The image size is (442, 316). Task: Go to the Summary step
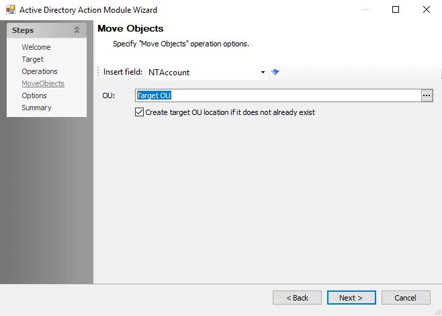[36, 108]
